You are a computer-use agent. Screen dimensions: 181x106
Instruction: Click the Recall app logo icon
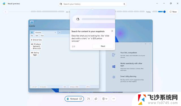pyautogui.click(x=4, y=4)
